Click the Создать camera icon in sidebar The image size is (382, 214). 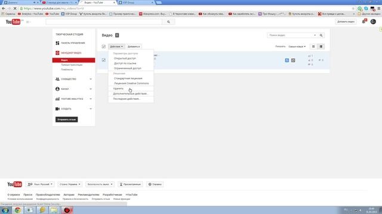[x=57, y=109]
